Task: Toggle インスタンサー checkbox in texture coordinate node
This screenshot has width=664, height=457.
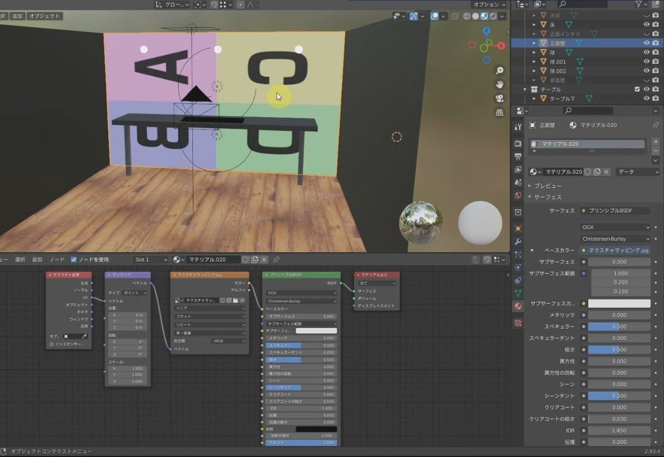Action: tap(52, 344)
